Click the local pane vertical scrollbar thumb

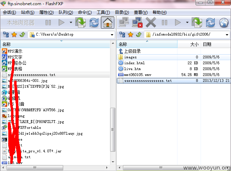click(x=113, y=130)
